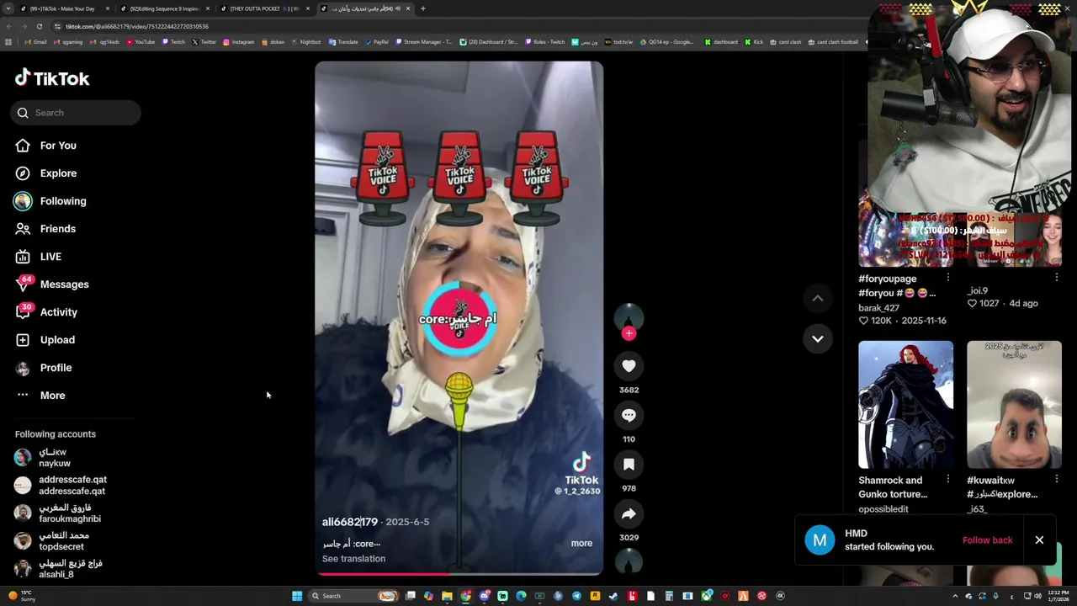This screenshot has width=1077, height=606.
Task: Reload the page in the browser
Action: point(39,26)
